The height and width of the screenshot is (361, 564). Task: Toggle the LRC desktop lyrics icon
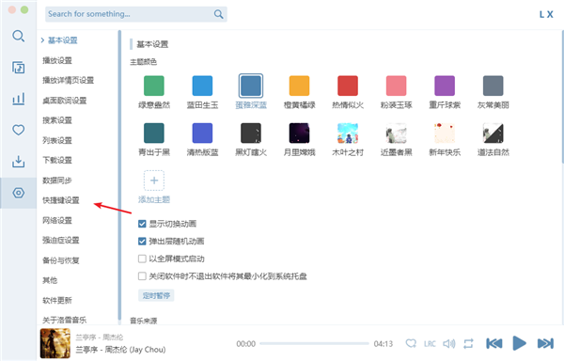[x=430, y=344]
